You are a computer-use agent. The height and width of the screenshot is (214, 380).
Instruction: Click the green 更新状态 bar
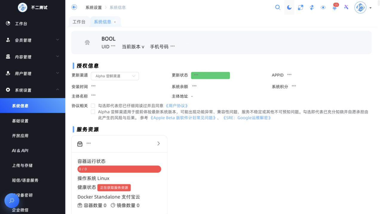(210, 75)
